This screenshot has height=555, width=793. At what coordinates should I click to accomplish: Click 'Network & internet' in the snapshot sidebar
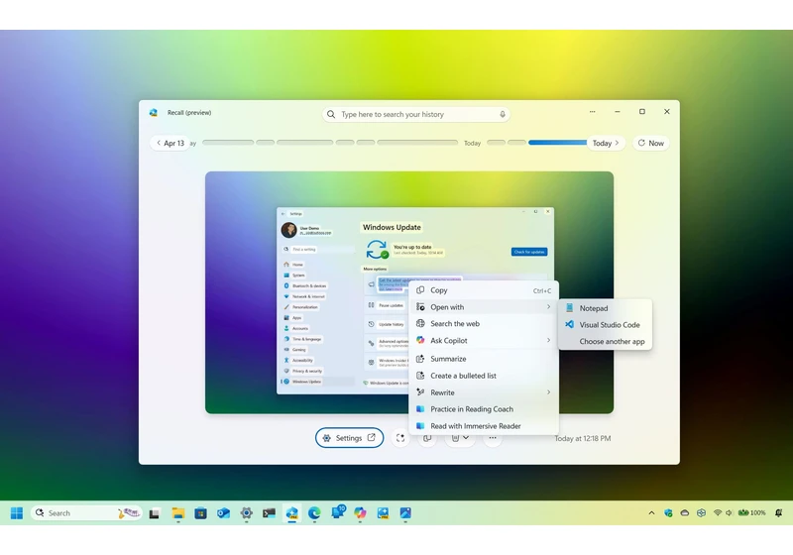click(x=308, y=296)
